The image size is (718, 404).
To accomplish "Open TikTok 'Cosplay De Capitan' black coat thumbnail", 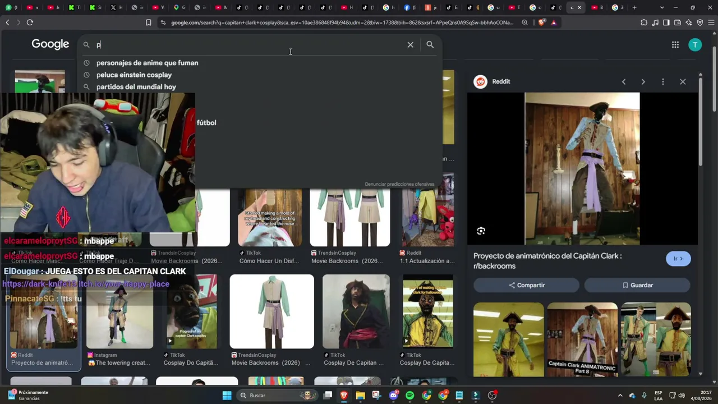I will click(356, 311).
